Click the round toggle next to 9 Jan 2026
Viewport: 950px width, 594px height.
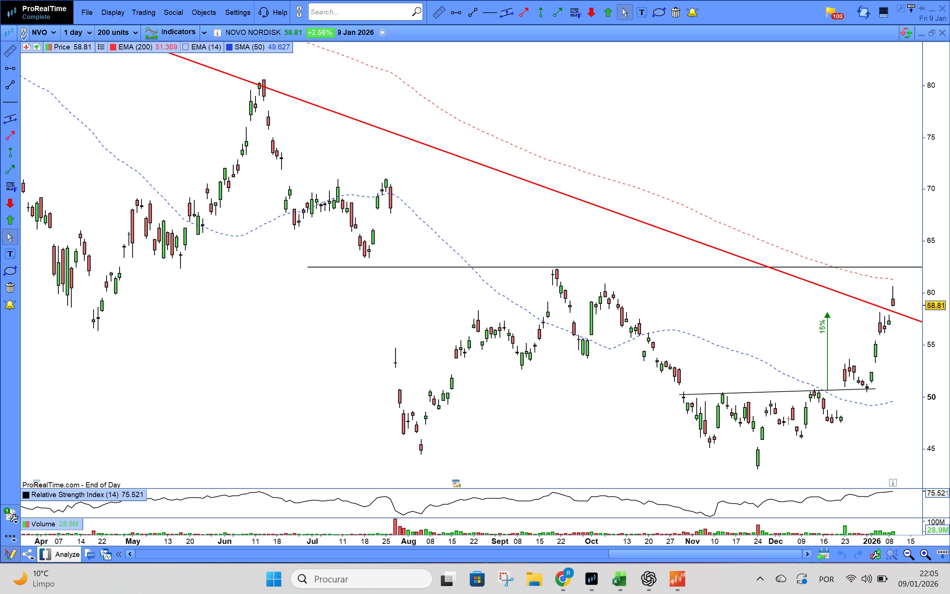pos(382,33)
